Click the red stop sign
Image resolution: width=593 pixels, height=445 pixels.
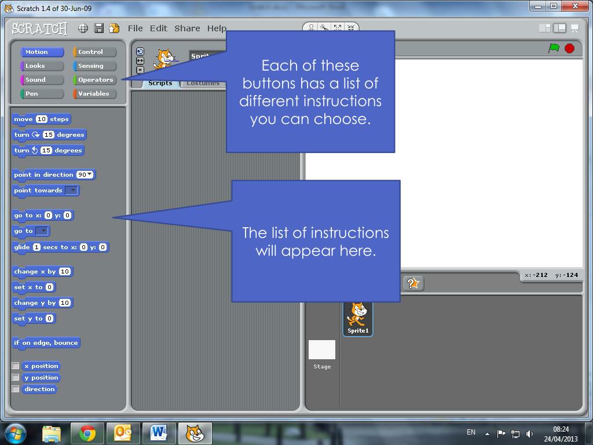point(570,49)
